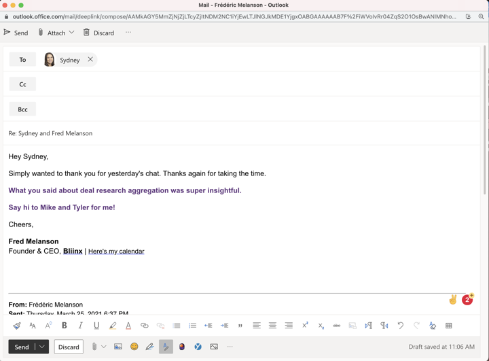Center align the text

pyautogui.click(x=272, y=326)
